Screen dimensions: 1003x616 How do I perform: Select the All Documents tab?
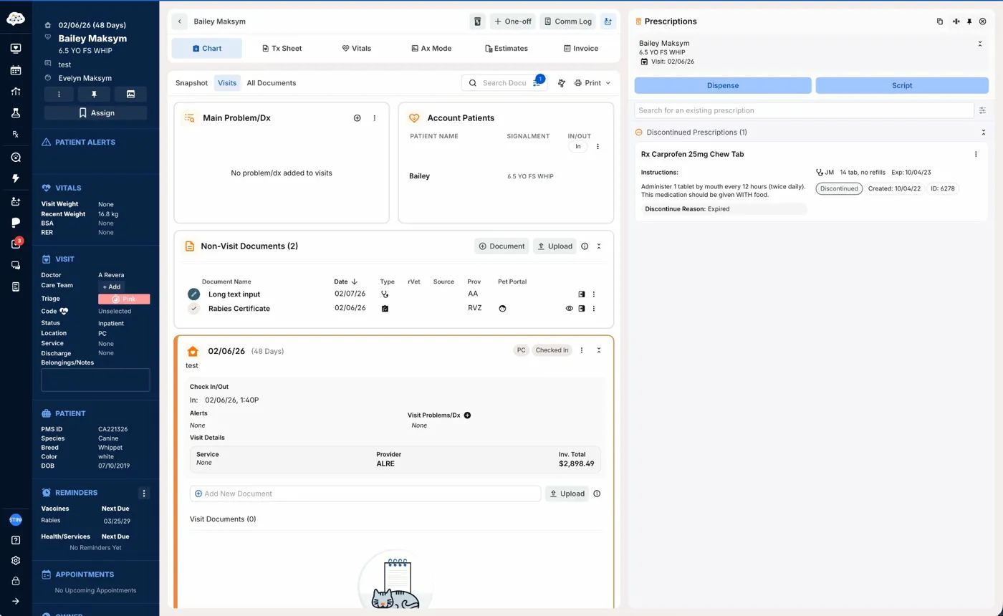271,83
